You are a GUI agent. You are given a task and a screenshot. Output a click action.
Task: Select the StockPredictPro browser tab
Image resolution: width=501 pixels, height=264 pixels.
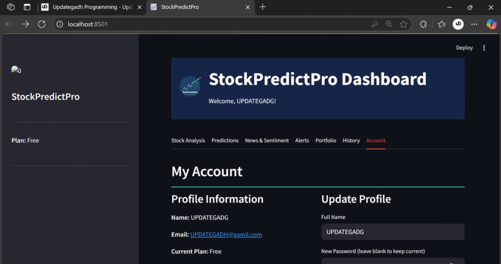tap(200, 7)
